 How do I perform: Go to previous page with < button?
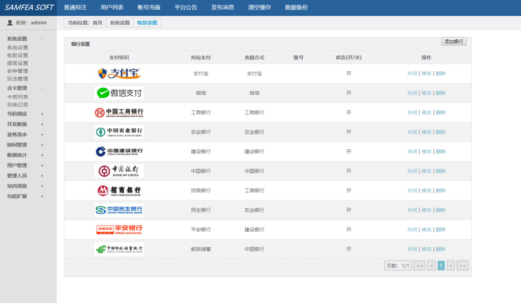431,266
